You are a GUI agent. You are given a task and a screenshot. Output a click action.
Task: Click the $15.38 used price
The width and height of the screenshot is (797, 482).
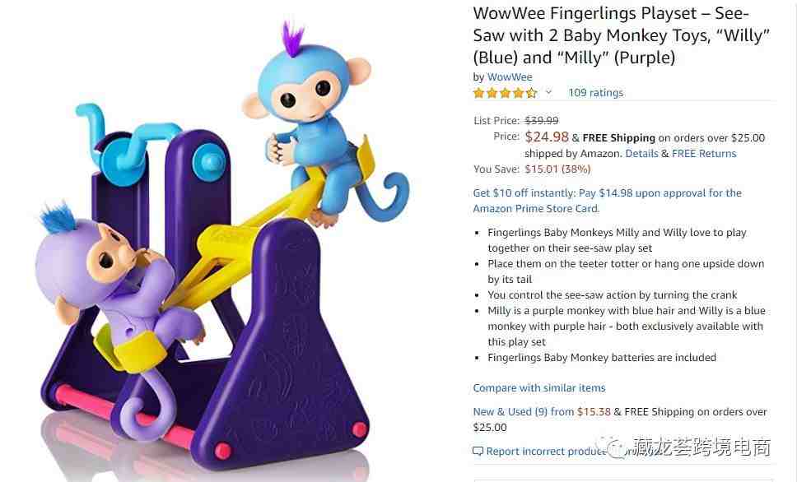tap(594, 412)
